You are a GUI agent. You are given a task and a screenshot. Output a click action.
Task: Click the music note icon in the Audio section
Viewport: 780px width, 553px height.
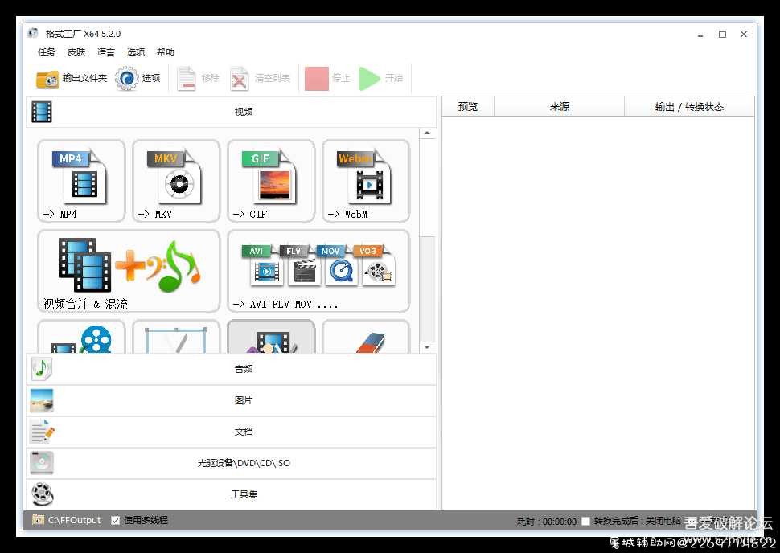(42, 369)
